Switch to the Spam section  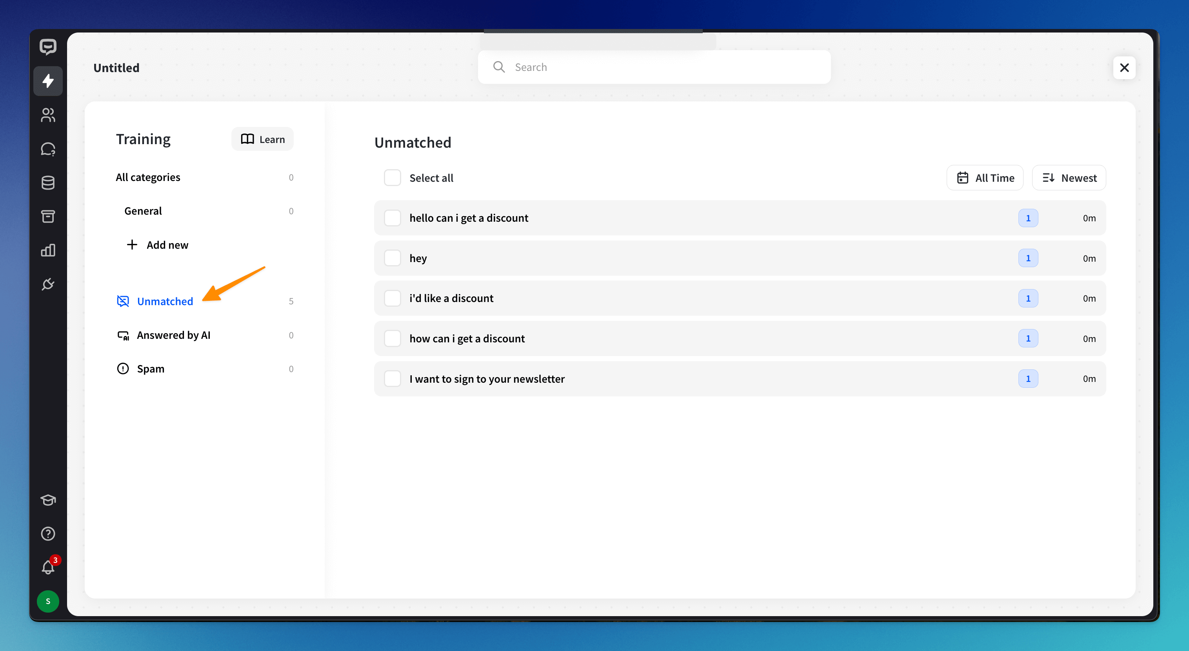point(151,369)
